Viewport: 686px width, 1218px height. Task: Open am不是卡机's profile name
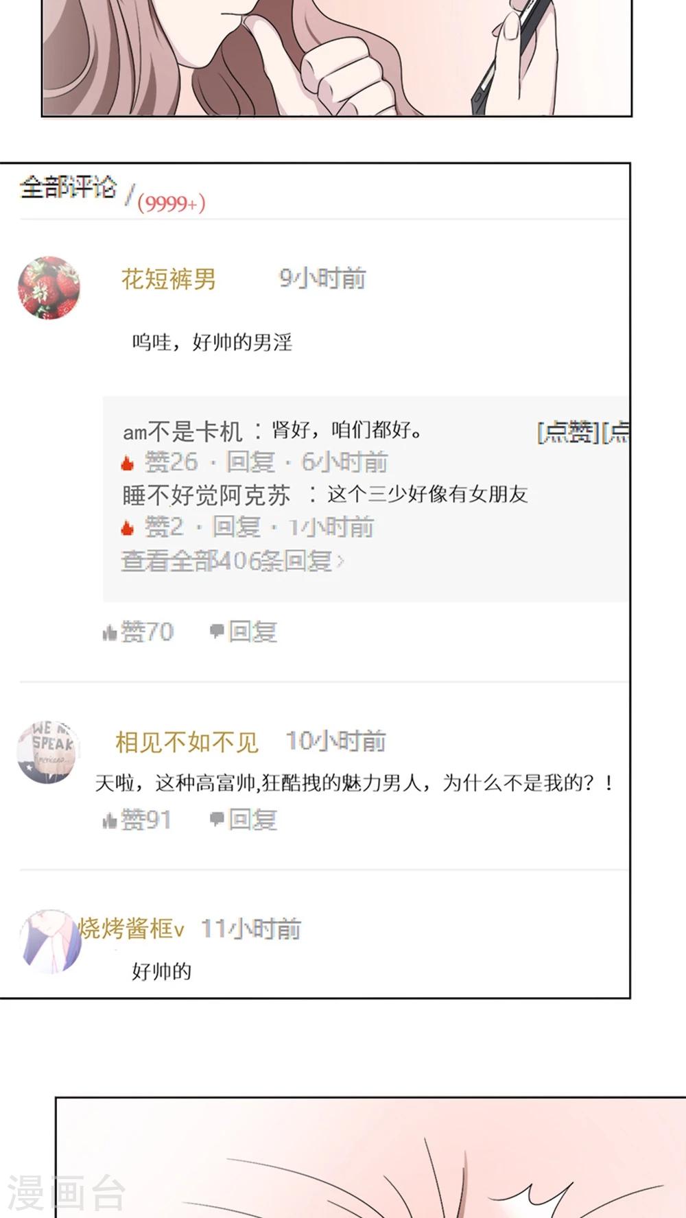click(x=182, y=431)
